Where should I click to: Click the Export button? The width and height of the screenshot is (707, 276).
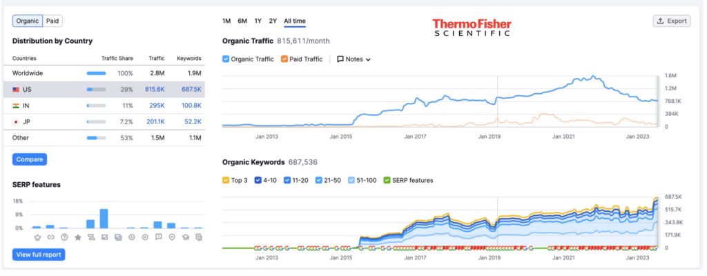click(672, 21)
